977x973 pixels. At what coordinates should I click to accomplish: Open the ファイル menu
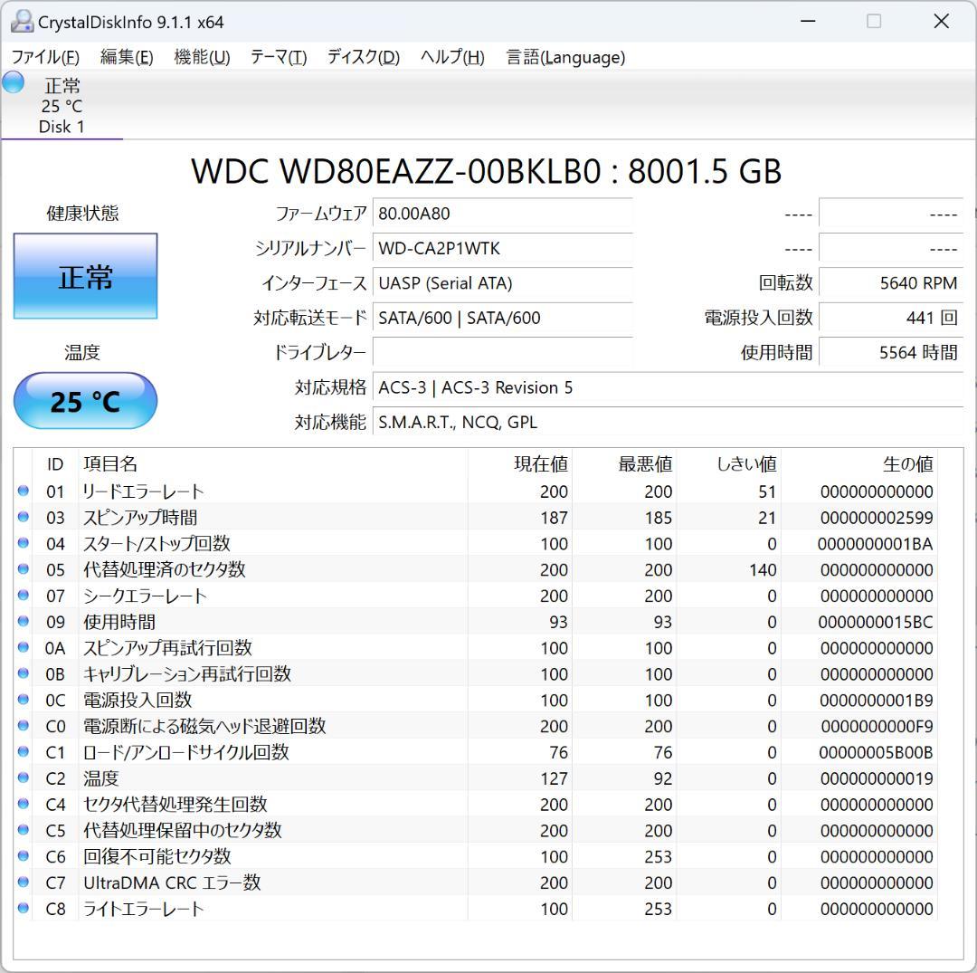43,56
